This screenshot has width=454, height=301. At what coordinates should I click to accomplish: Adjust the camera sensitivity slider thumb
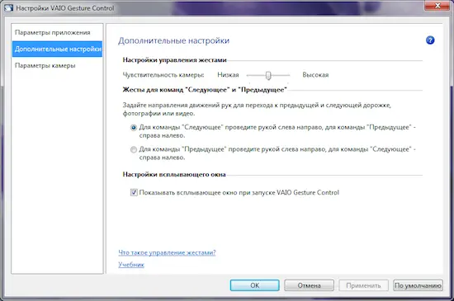268,75
